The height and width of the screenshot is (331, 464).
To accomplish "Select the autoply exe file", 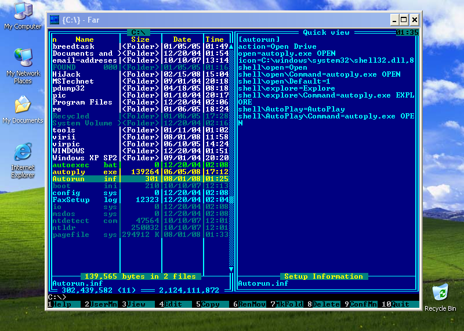I will tap(140, 172).
